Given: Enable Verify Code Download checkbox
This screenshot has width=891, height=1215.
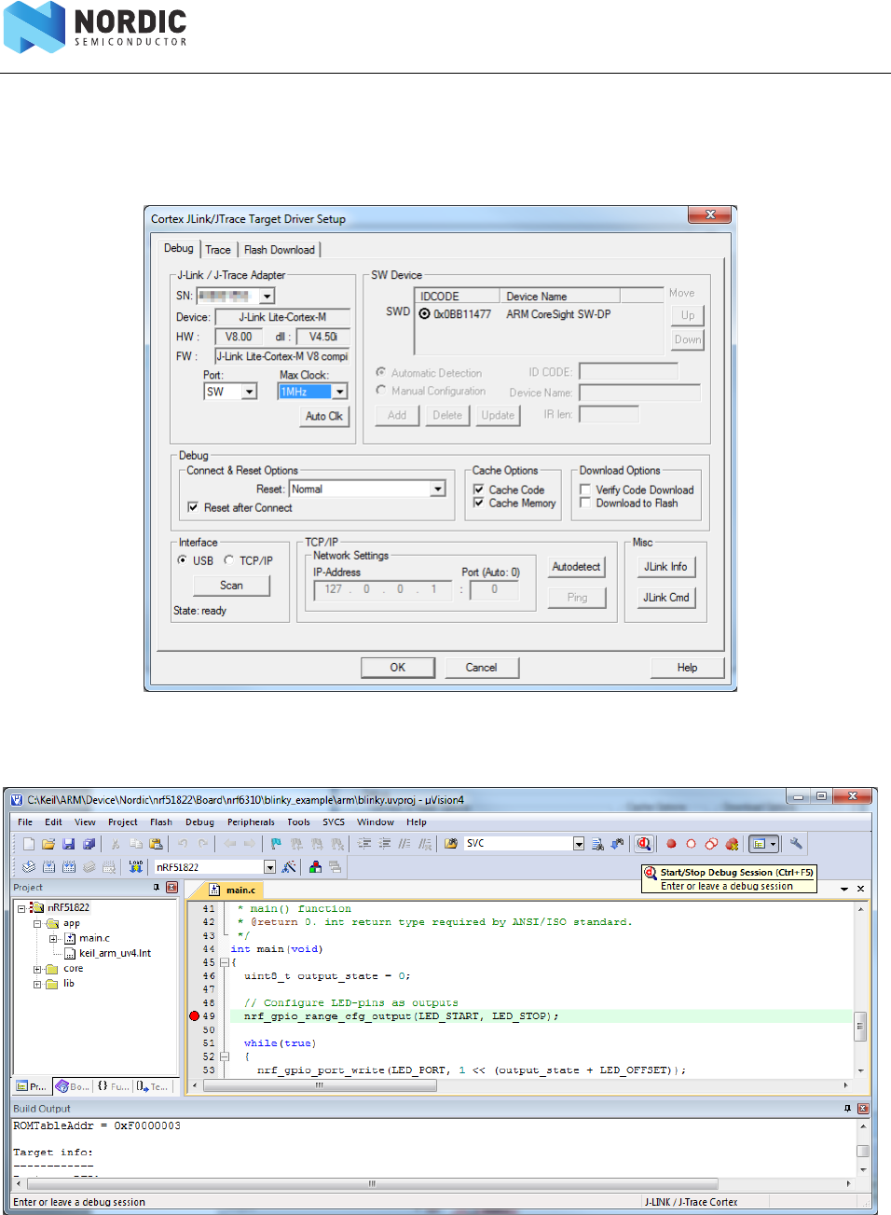Looking at the screenshot, I should [585, 490].
